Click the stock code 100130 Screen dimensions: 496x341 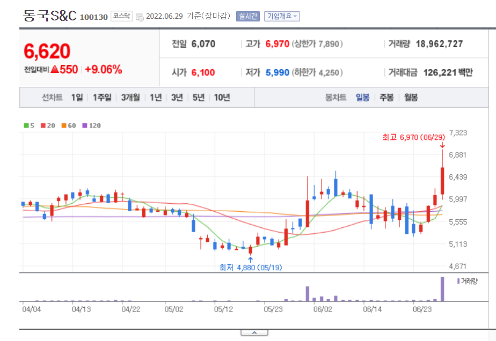point(93,17)
